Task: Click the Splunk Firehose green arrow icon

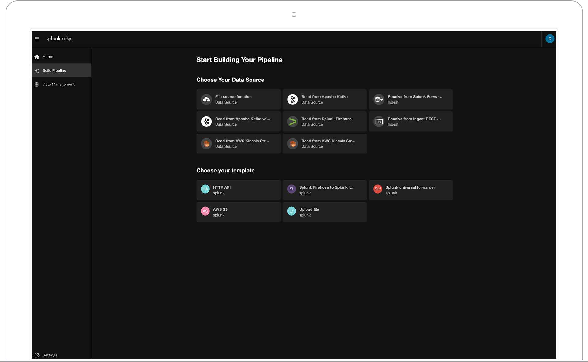Action: pyautogui.click(x=292, y=122)
